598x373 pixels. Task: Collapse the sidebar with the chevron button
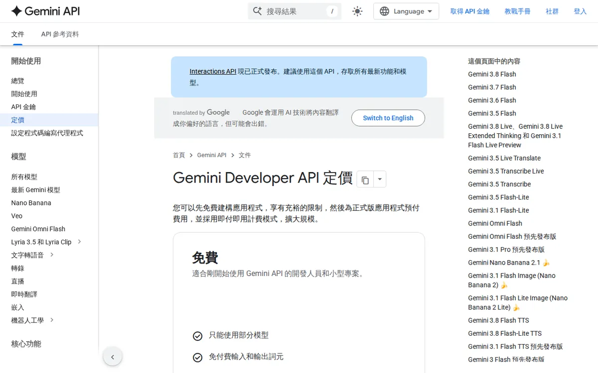[x=113, y=357]
